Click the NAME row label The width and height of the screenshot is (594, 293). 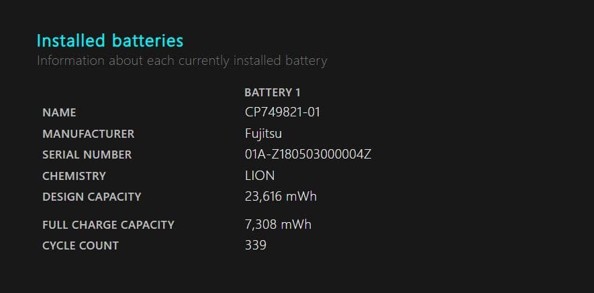pos(59,112)
